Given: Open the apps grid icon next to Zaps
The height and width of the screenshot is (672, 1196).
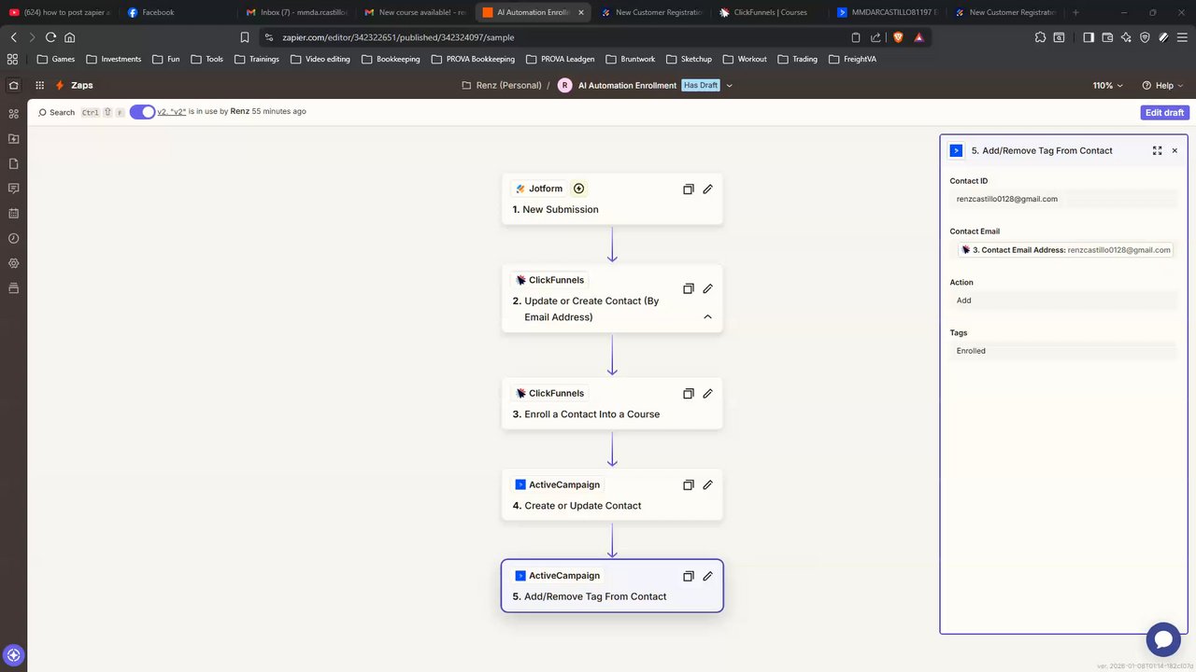Looking at the screenshot, I should [38, 85].
